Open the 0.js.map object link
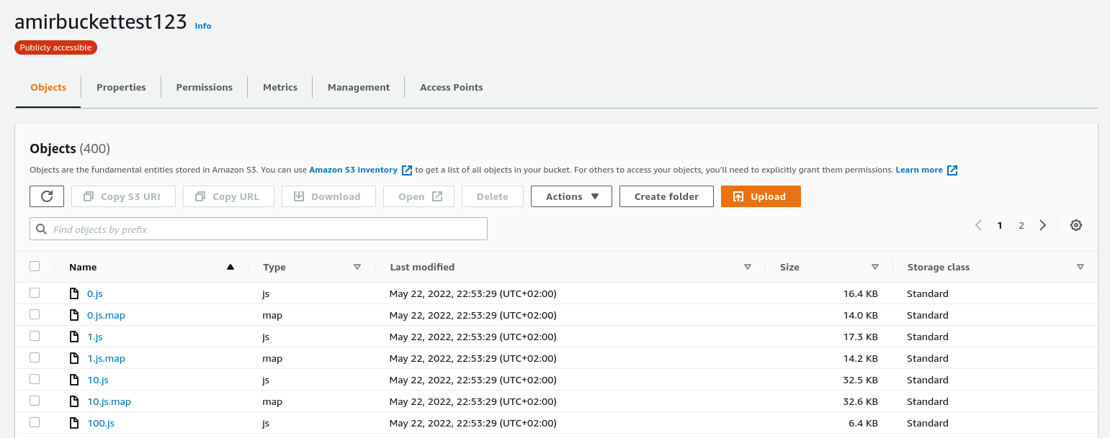The image size is (1110, 438). point(106,315)
